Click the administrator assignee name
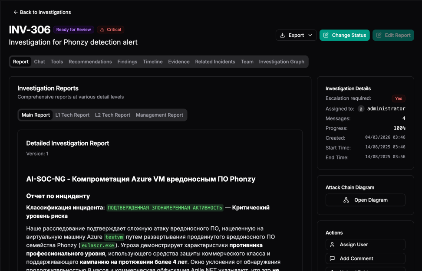This screenshot has height=271, width=422. pyautogui.click(x=386, y=108)
